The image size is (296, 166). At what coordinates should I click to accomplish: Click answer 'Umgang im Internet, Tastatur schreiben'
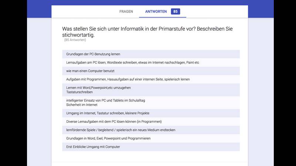click(151, 113)
